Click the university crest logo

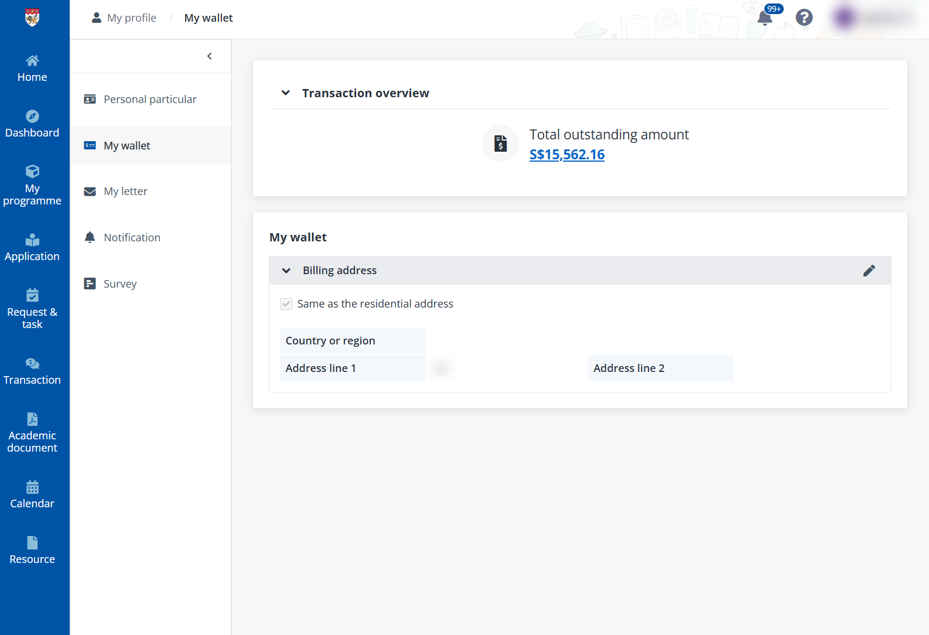32,18
